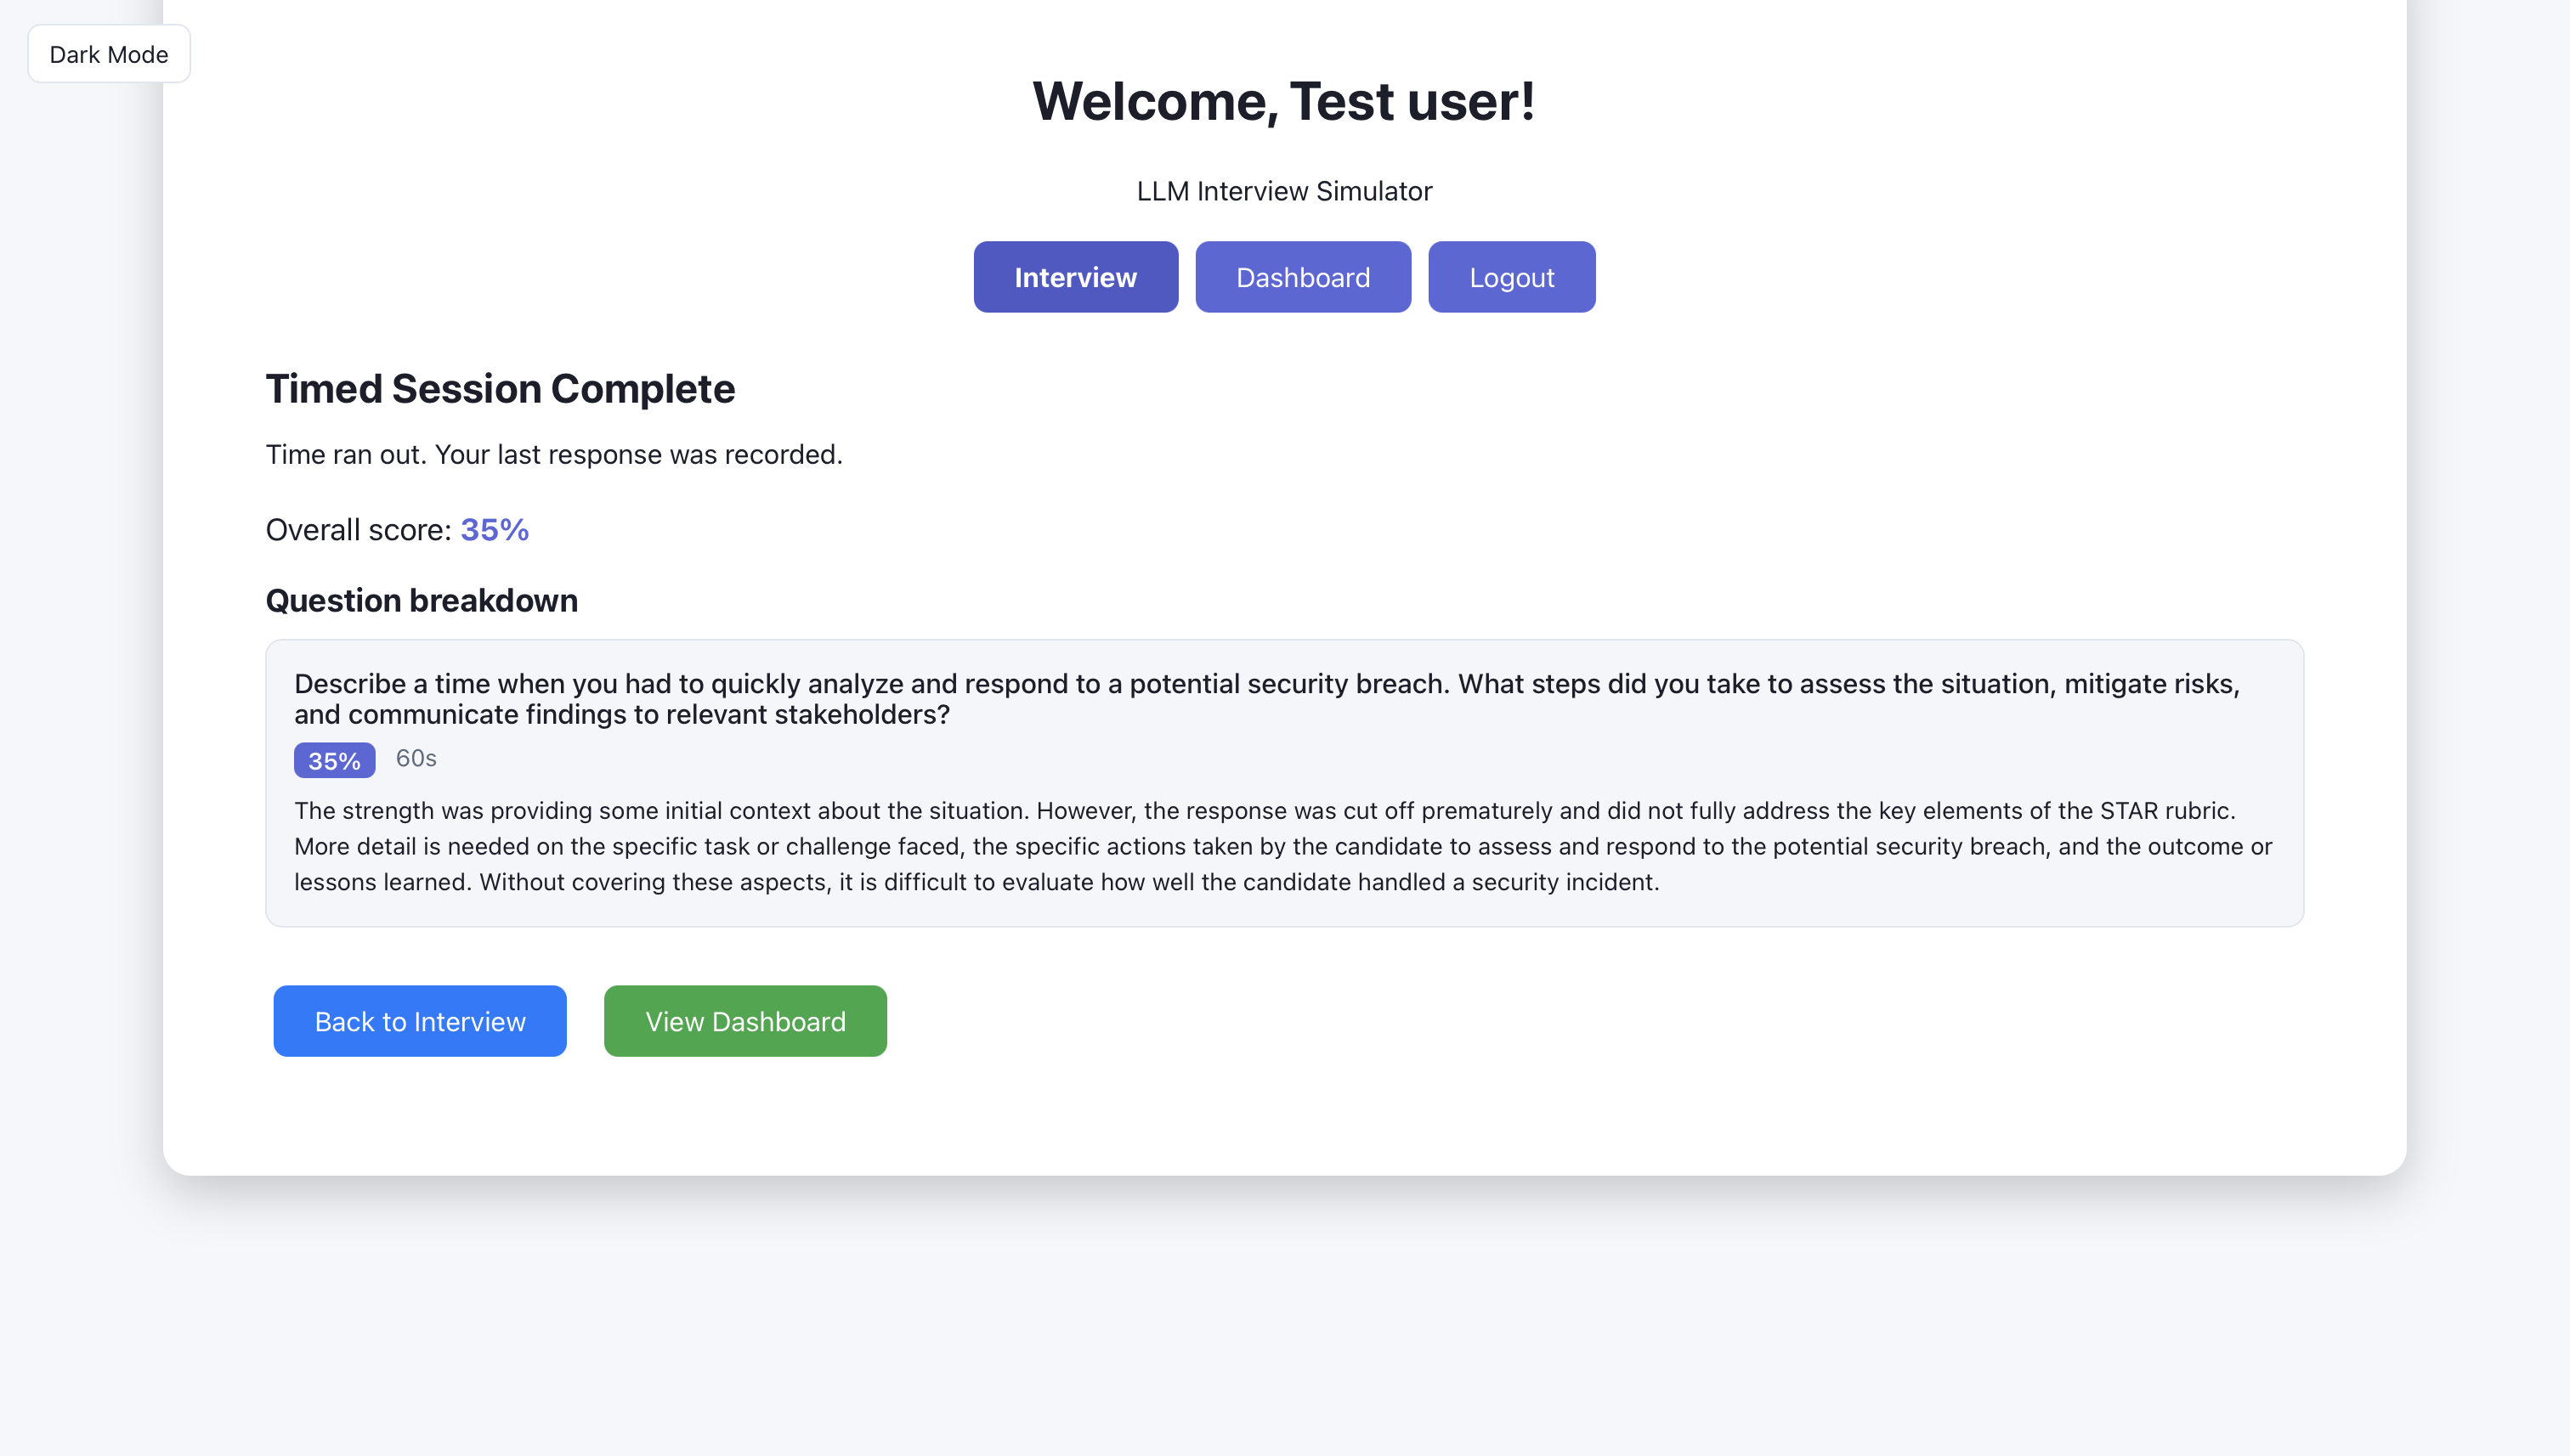Click the Welcome, Test user! title
2570x1456 pixels.
point(1283,101)
